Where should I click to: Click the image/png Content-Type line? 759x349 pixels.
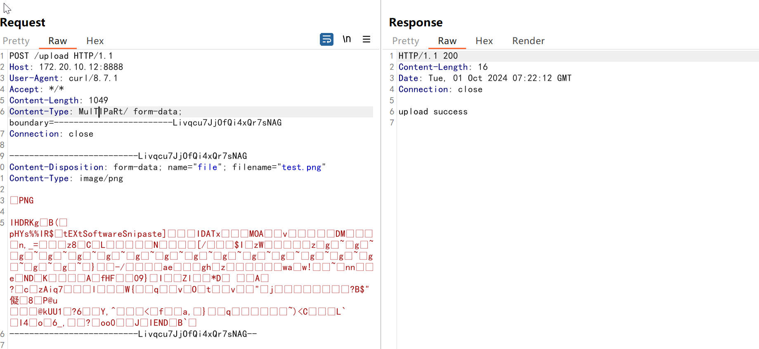pos(66,178)
